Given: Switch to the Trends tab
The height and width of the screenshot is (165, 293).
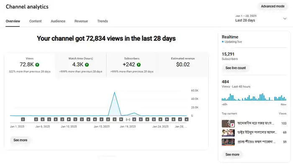Looking at the screenshot, I should coord(103,21).
